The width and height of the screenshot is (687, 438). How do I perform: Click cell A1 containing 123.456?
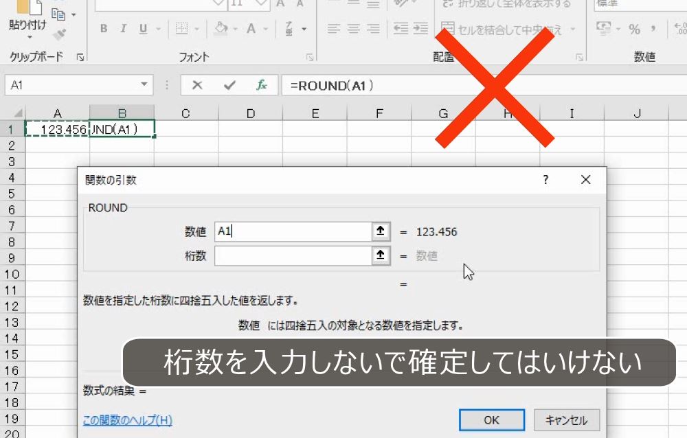click(x=58, y=129)
